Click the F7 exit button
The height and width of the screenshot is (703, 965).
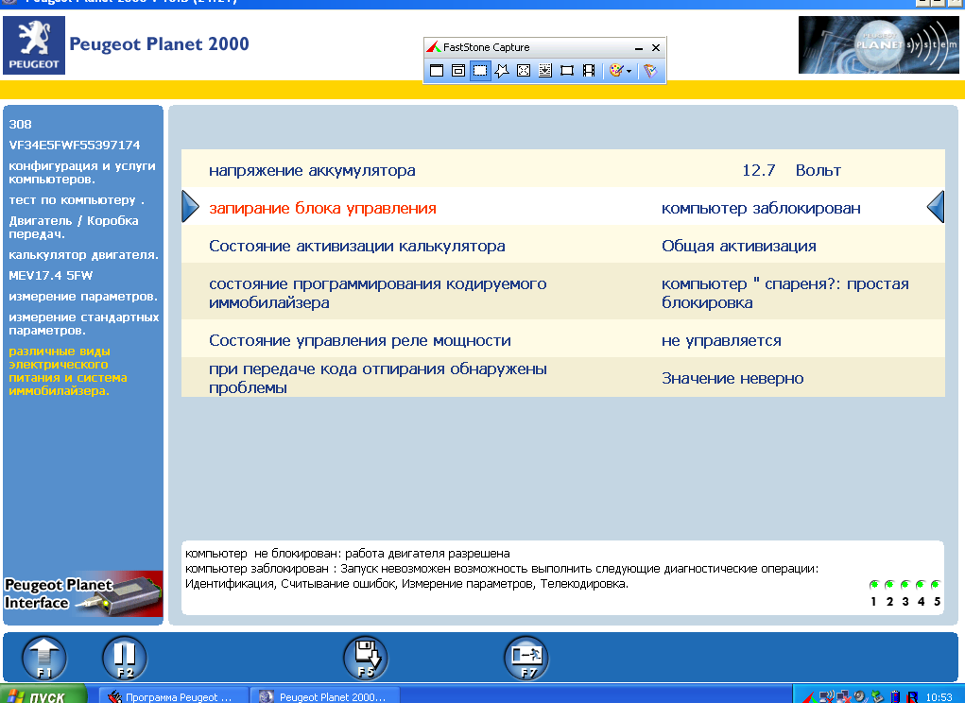526,658
